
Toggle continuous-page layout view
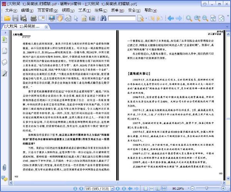tap(152, 189)
